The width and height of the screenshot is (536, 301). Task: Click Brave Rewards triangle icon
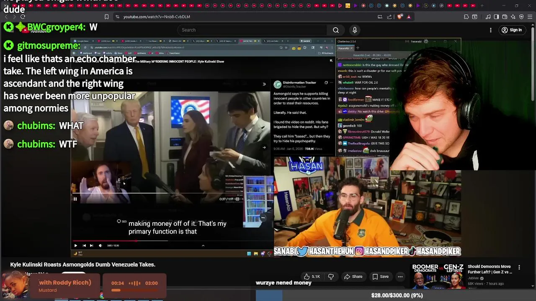[x=409, y=17]
